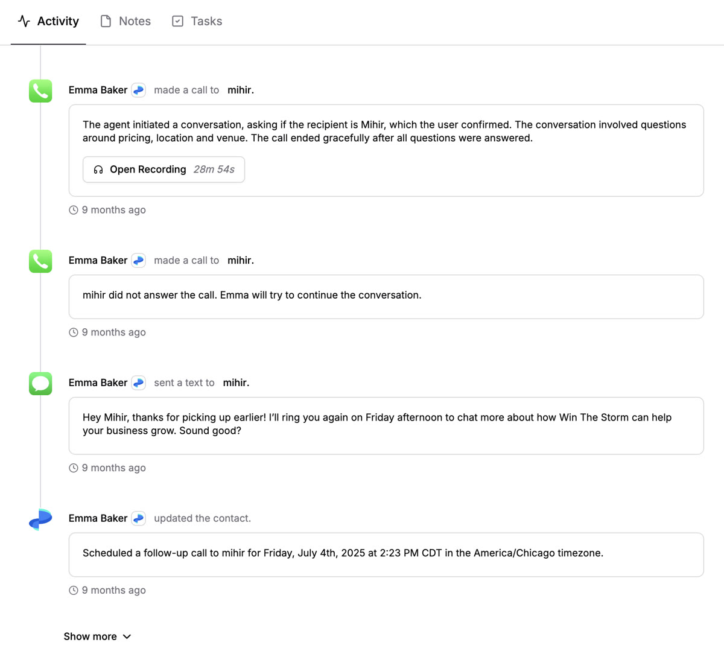Open Recording of the 28m 54s call
This screenshot has height=654, width=724.
tap(164, 170)
